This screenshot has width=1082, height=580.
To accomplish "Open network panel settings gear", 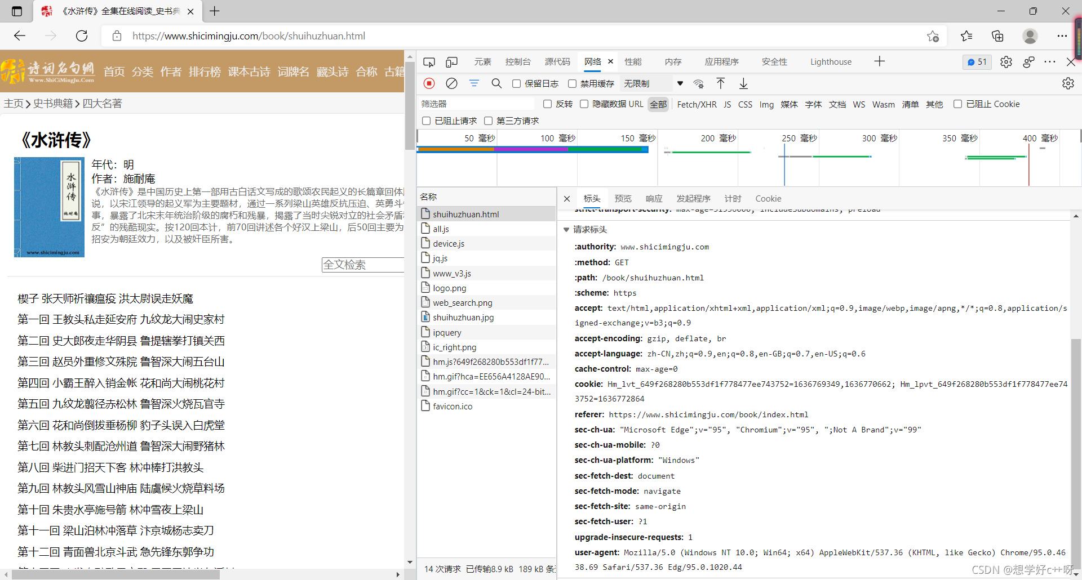I will point(1068,83).
